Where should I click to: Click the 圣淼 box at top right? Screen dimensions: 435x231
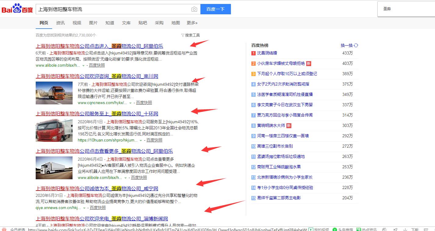click(406, 9)
